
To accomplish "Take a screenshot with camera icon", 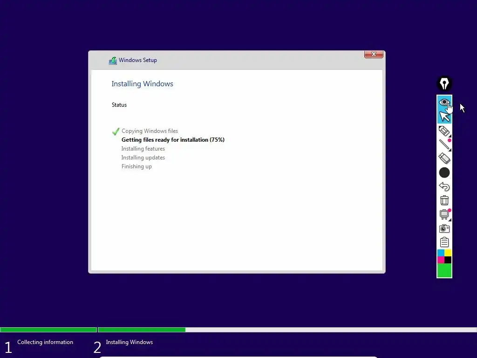I will 444,228.
